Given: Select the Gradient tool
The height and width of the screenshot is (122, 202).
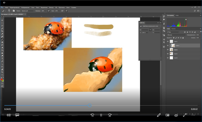Looking at the screenshot, I should (2, 50).
